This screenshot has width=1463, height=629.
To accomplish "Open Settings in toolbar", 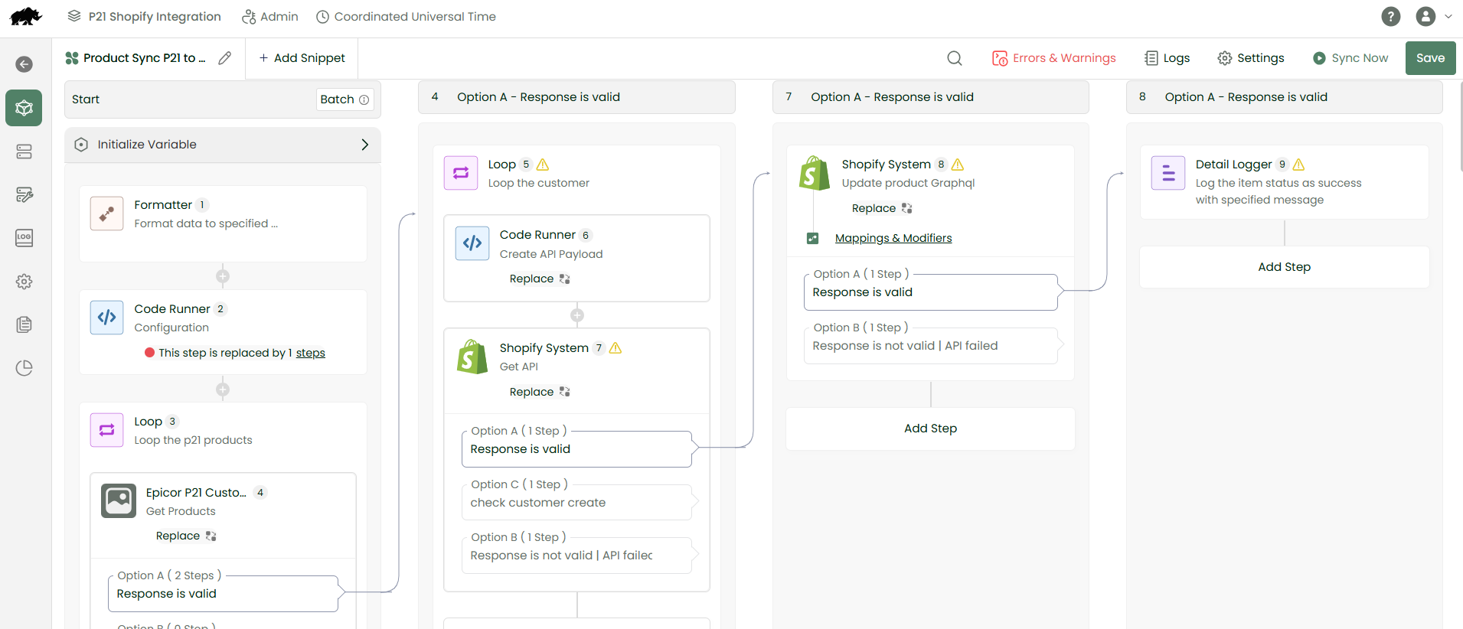I will coord(1251,58).
